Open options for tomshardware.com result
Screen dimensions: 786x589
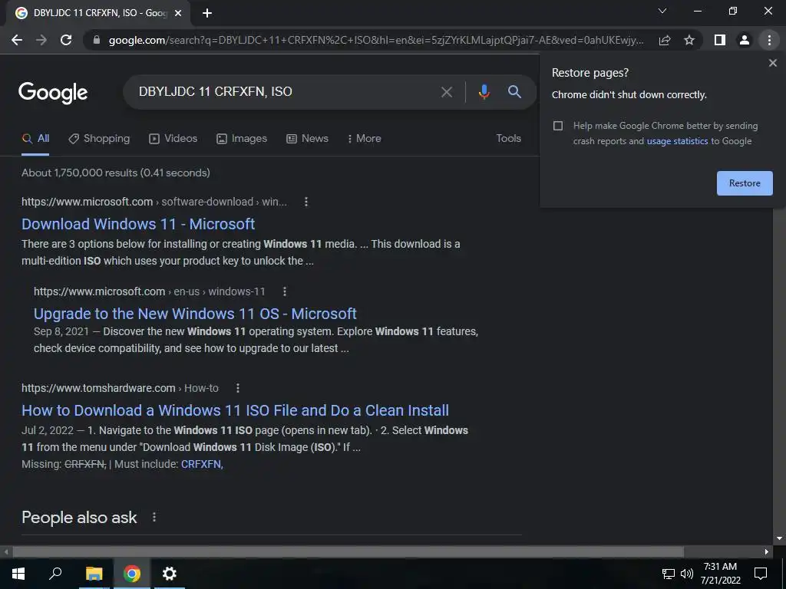(x=238, y=388)
